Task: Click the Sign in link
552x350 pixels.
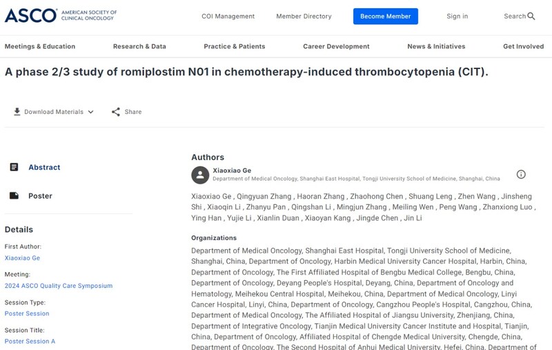Action: pos(457,16)
